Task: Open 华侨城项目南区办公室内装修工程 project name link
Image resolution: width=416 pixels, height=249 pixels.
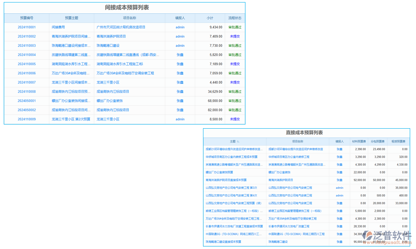Action: (289, 157)
